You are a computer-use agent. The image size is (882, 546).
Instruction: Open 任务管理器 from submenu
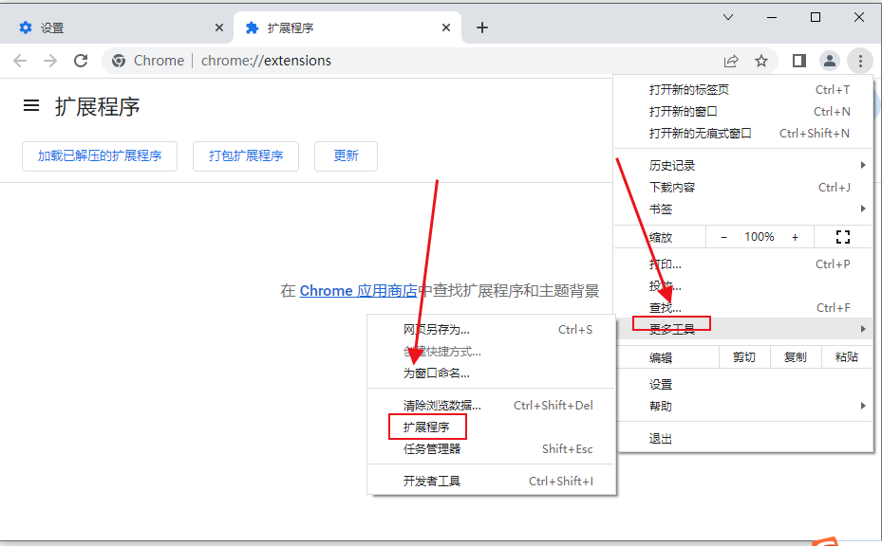492,448
